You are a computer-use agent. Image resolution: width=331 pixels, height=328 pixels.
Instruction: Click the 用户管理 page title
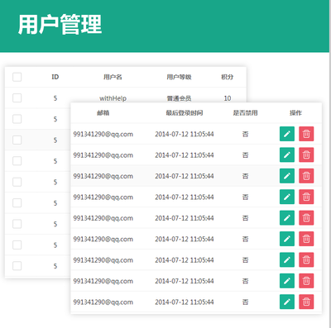[x=60, y=25]
